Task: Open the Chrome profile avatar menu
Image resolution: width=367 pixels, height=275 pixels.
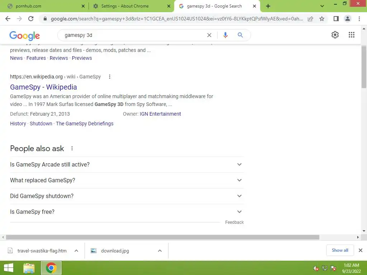Action: coord(348,19)
